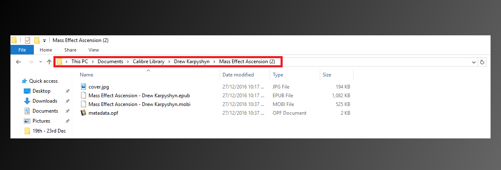Click the pin icon beside Downloads
Image resolution: width=501 pixels, height=170 pixels.
coord(68,101)
